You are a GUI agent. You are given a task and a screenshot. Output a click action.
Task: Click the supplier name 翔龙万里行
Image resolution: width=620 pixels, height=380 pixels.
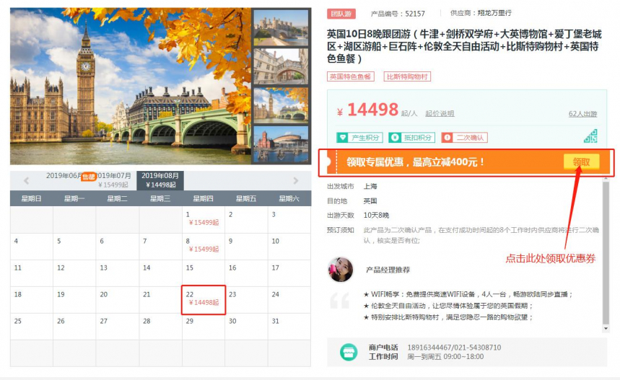(494, 13)
